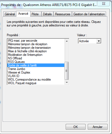Go to Gestion de l'alimentation tab

[89, 14]
